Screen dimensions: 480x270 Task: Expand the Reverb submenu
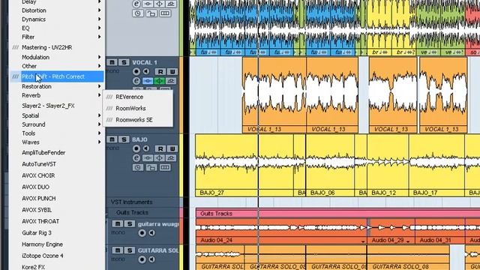[57, 95]
